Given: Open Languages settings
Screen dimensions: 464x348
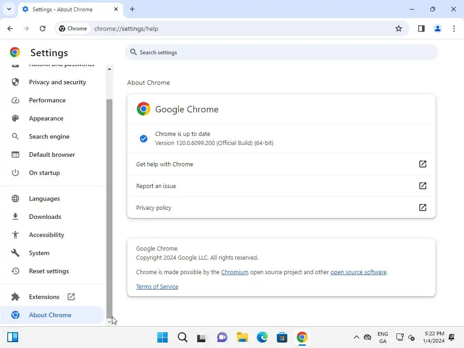Looking at the screenshot, I should coord(53,198).
